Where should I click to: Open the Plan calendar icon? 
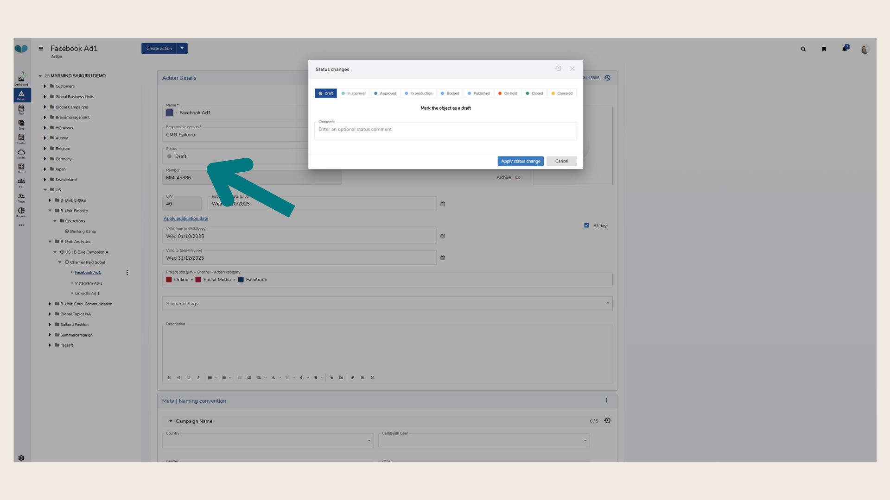pyautogui.click(x=21, y=109)
